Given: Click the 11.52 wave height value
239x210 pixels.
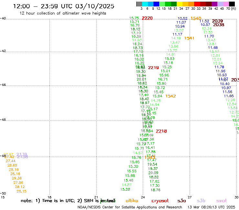Looking at the screenshot, I should coord(204,21).
